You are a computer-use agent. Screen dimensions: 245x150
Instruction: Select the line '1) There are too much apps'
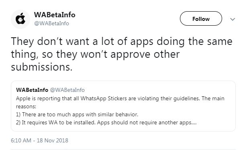(x=77, y=114)
